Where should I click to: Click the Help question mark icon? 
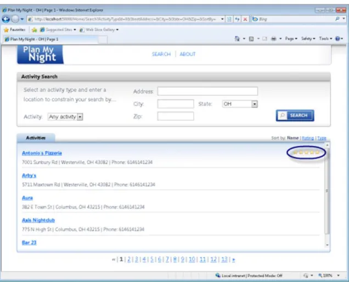tap(337, 39)
